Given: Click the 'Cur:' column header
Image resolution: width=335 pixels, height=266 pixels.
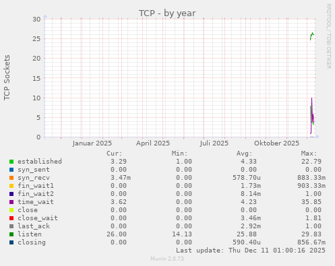Looking at the screenshot, I should tap(115, 154).
